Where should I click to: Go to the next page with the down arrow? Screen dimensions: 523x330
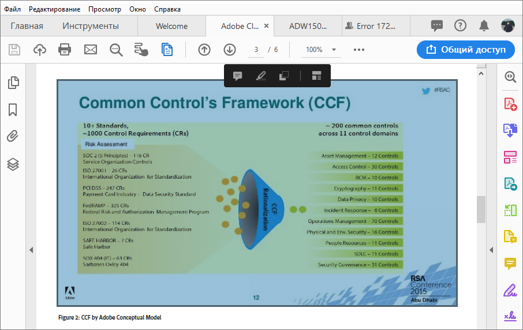[x=230, y=50]
